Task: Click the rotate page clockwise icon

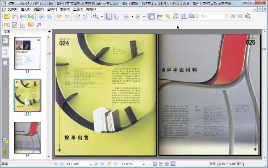Action: (x=85, y=17)
